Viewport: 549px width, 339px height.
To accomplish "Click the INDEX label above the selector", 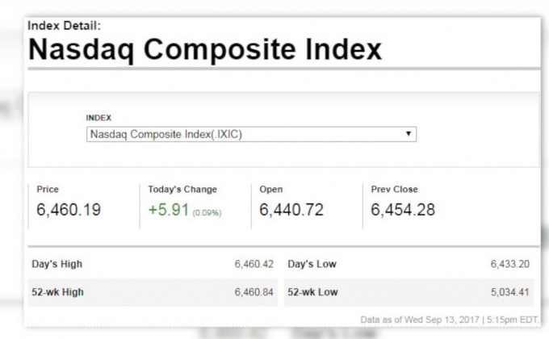I will tap(98, 118).
